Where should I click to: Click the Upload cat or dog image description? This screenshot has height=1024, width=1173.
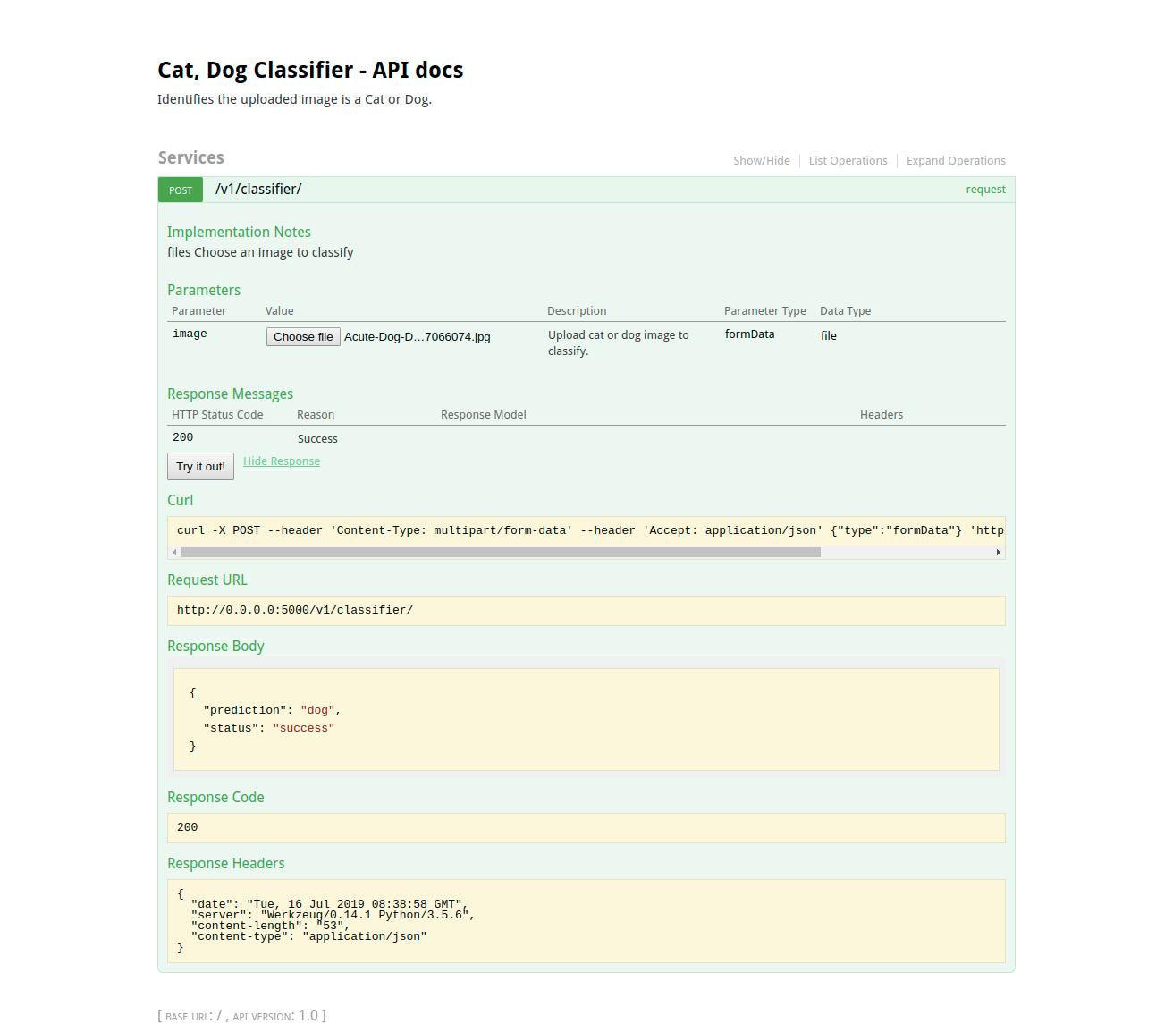619,343
